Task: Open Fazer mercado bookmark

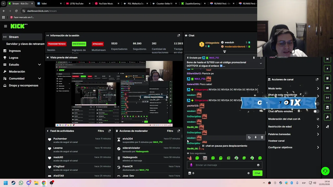Action: [x=22, y=17]
